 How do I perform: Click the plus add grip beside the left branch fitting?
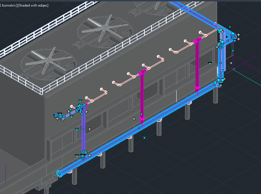[69, 112]
